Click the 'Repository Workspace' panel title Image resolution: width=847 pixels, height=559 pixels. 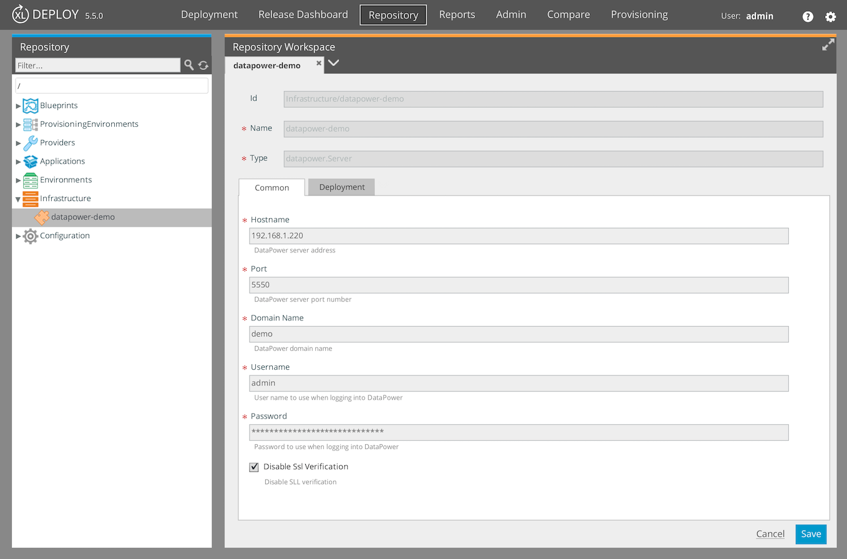(x=284, y=47)
